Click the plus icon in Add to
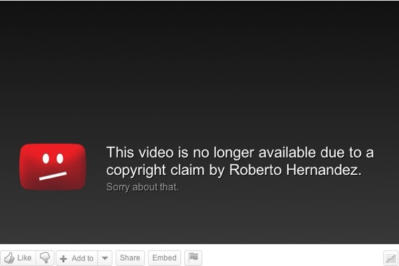Screen dimensions: 399x266 coord(63,259)
